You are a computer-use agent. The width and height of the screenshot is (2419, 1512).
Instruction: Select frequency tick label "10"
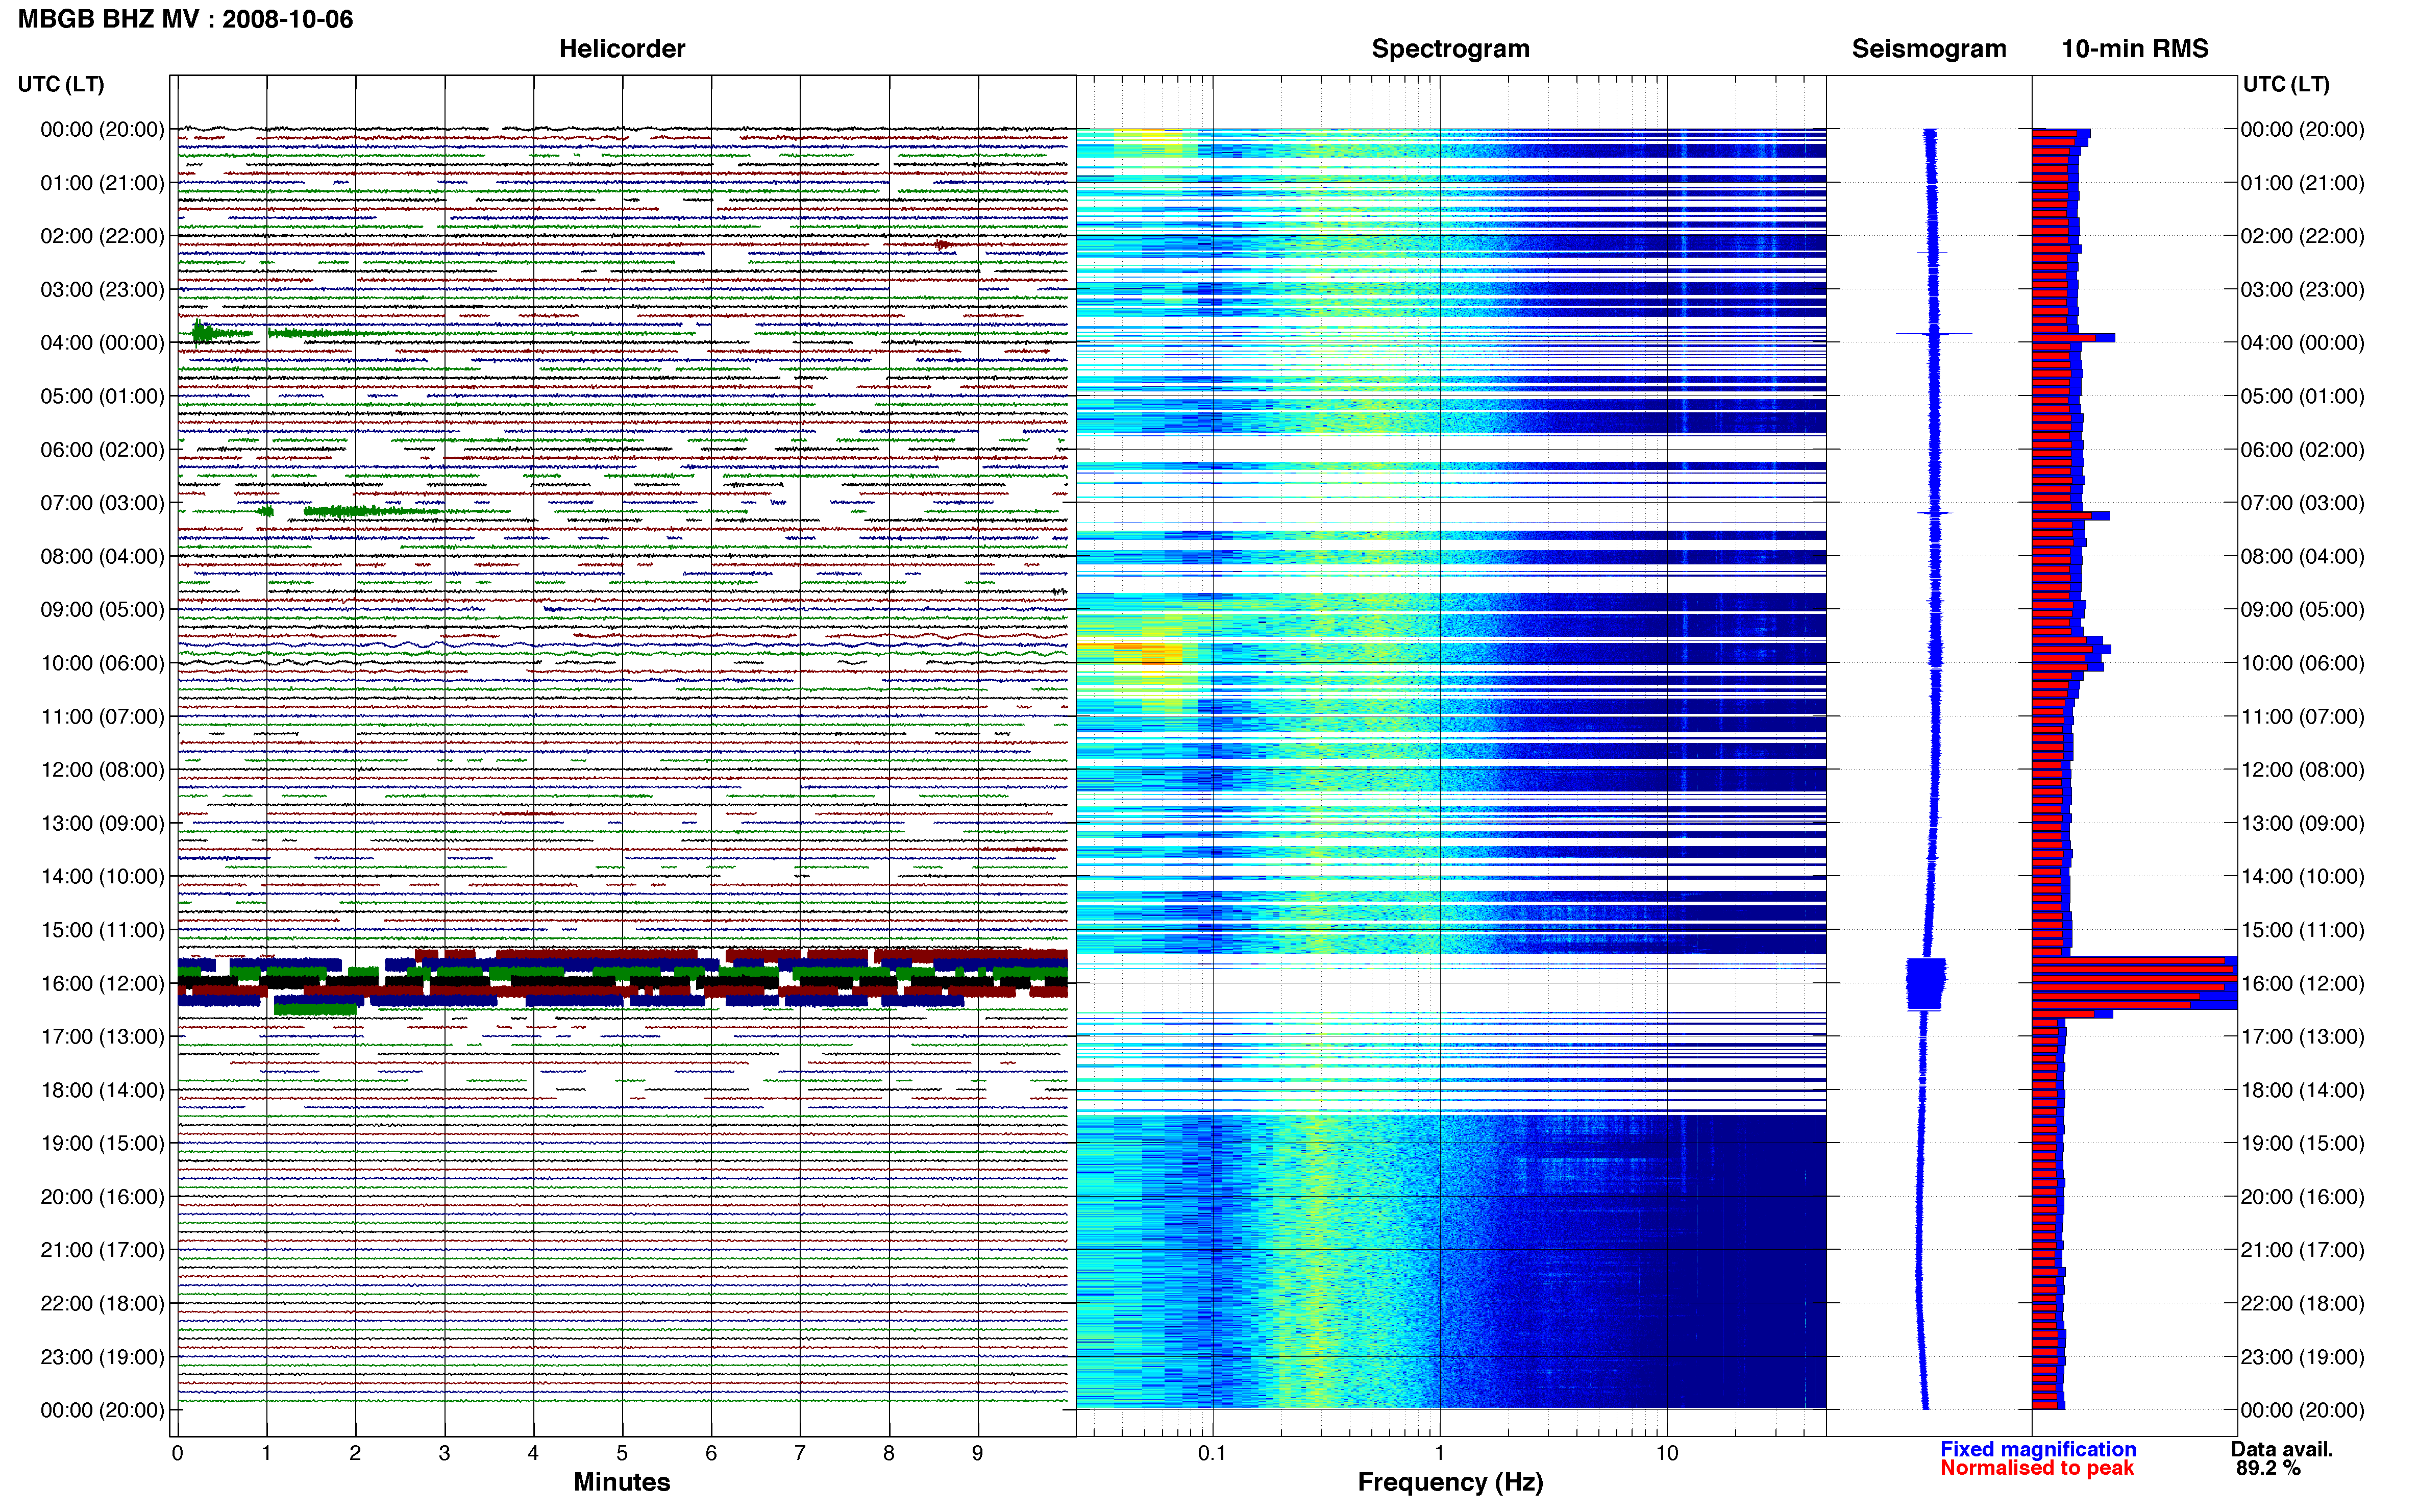click(1667, 1453)
